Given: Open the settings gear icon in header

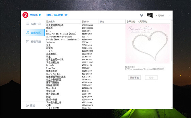Looking at the screenshot, I should 141,15.
